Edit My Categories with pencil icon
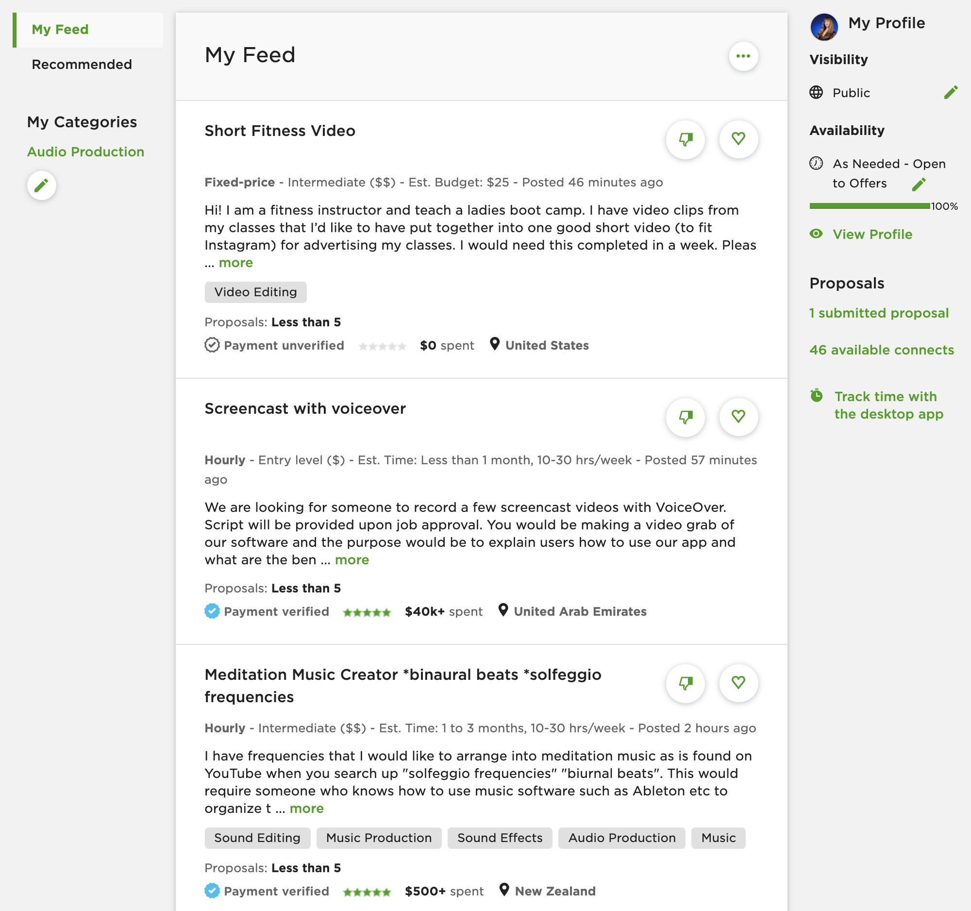Viewport: 971px width, 911px height. (x=42, y=186)
